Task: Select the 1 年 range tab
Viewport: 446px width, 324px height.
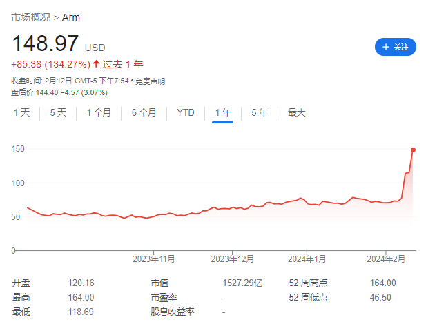Action: click(x=223, y=113)
